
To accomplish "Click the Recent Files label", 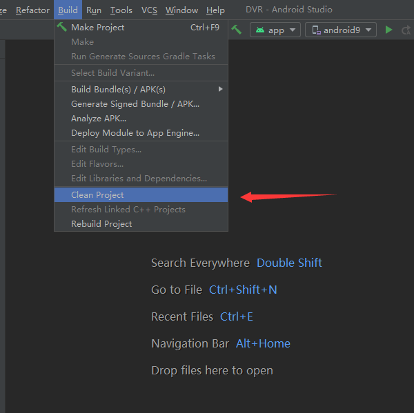I will pyautogui.click(x=182, y=316).
